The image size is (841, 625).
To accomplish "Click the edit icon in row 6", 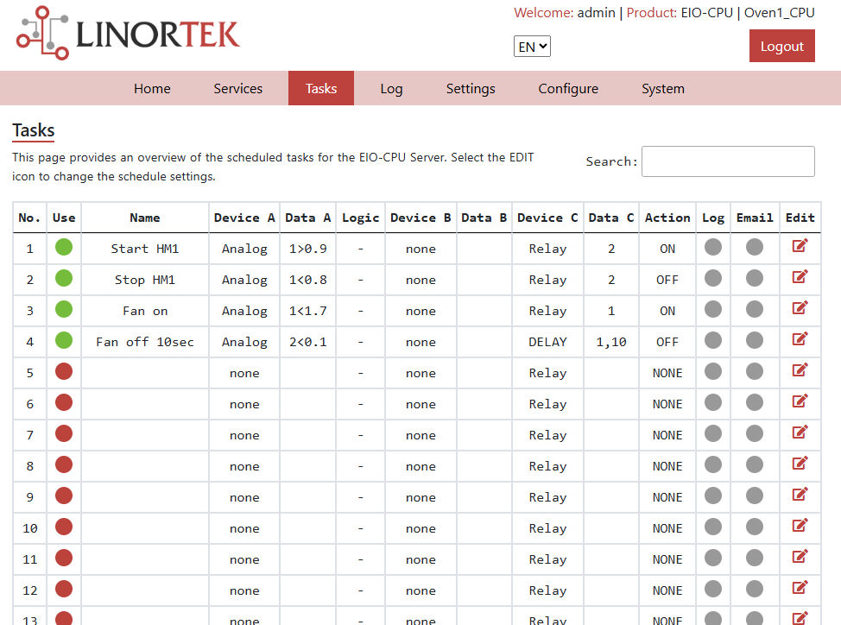I will coord(800,401).
